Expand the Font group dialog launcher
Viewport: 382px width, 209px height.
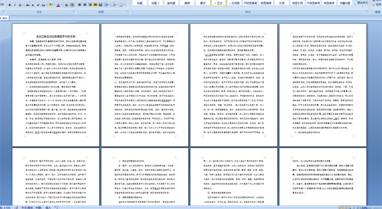[74, 12]
